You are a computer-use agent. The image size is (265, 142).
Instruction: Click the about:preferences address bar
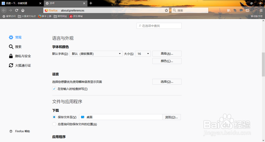(107, 11)
